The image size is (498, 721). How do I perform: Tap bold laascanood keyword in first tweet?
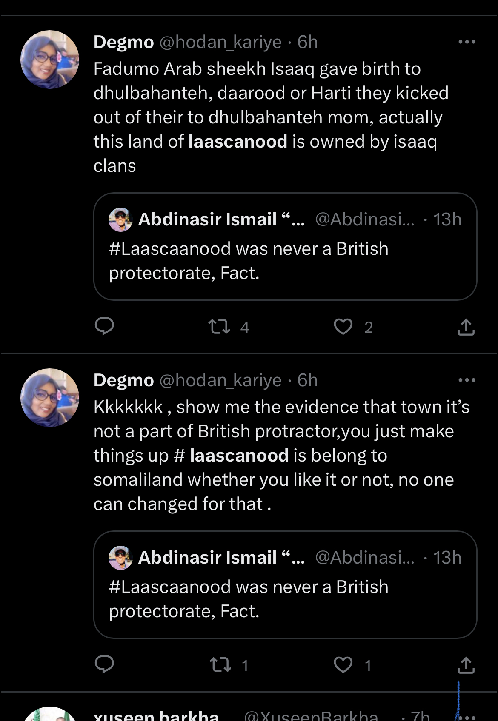click(238, 142)
